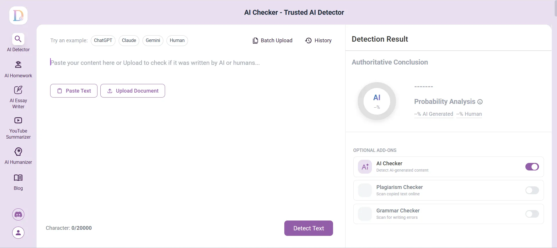Select the ChatGPT example chip
557x248 pixels.
(103, 41)
